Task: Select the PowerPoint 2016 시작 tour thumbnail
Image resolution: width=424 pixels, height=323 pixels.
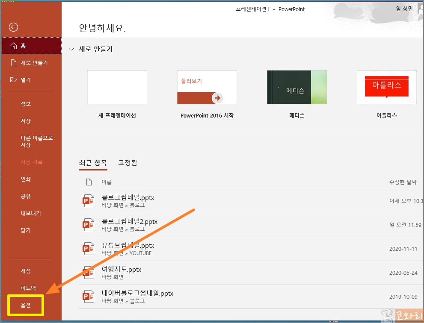Action: coord(207,87)
